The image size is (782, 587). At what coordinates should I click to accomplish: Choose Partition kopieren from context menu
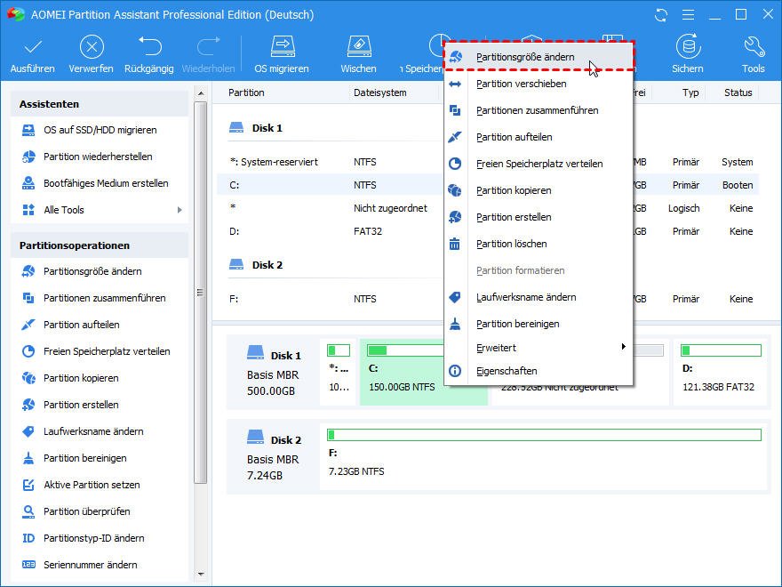(539, 190)
